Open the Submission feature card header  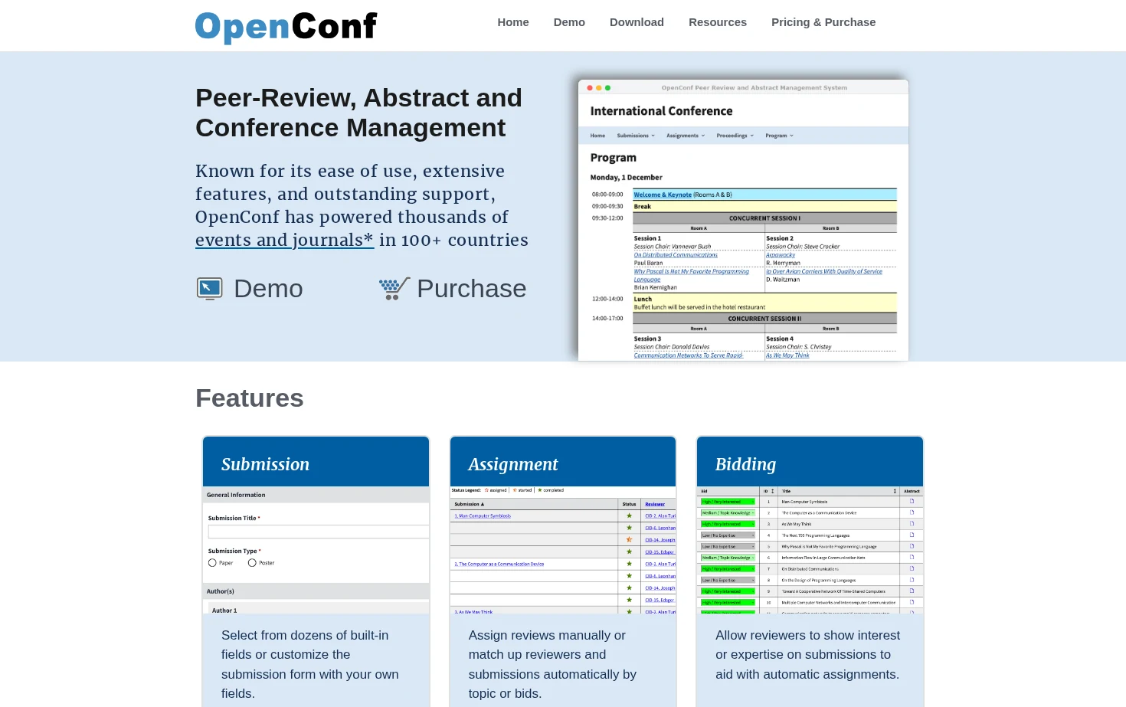316,462
